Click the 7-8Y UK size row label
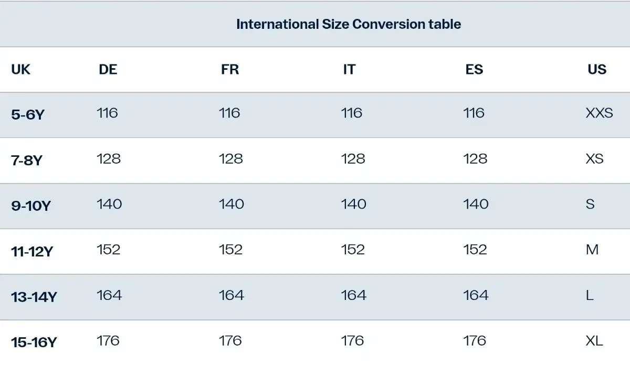Image resolution: width=630 pixels, height=365 pixels. pyautogui.click(x=26, y=160)
